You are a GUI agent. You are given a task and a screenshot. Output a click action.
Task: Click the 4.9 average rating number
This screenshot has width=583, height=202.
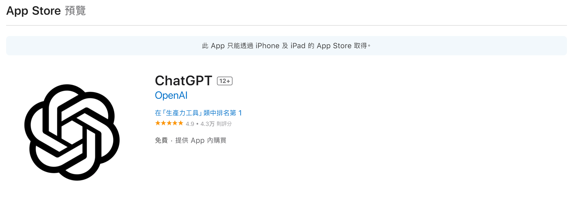click(x=190, y=124)
